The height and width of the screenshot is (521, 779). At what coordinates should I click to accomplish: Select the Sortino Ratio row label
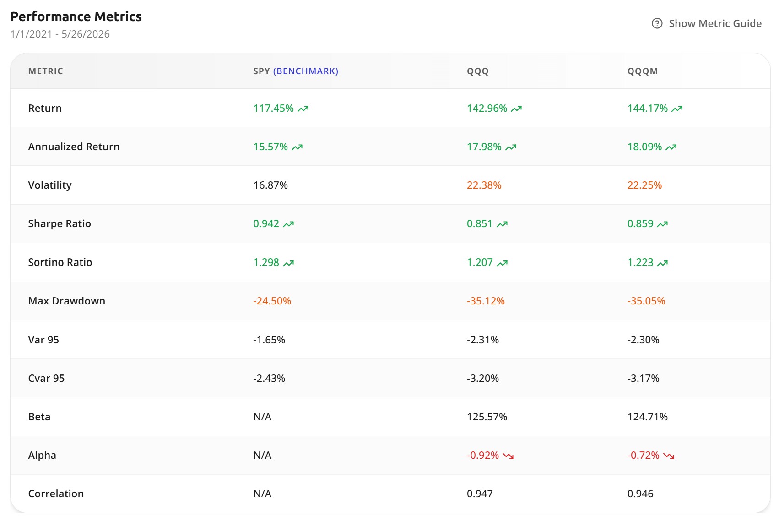pos(60,262)
